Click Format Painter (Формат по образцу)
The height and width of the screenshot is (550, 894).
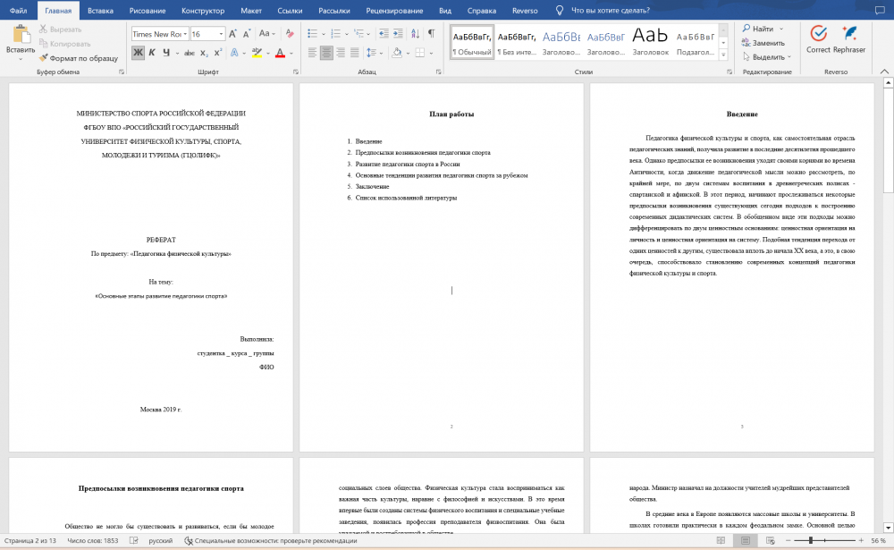78,58
